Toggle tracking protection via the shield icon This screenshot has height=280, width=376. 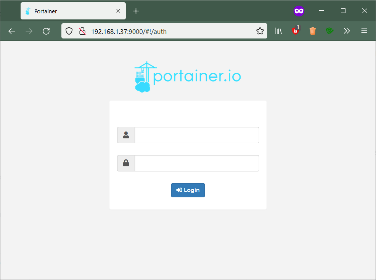click(x=69, y=31)
